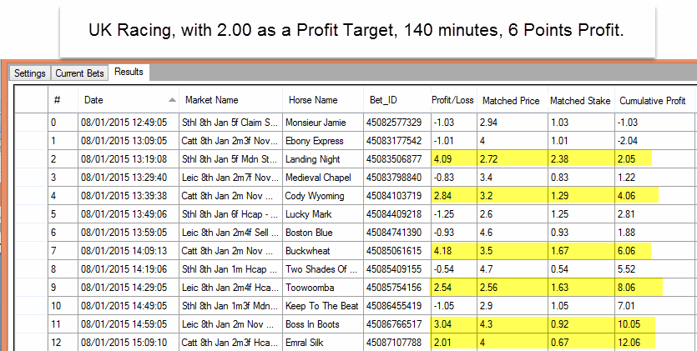Sort by Matched Price column
The image size is (697, 351).
[509, 100]
